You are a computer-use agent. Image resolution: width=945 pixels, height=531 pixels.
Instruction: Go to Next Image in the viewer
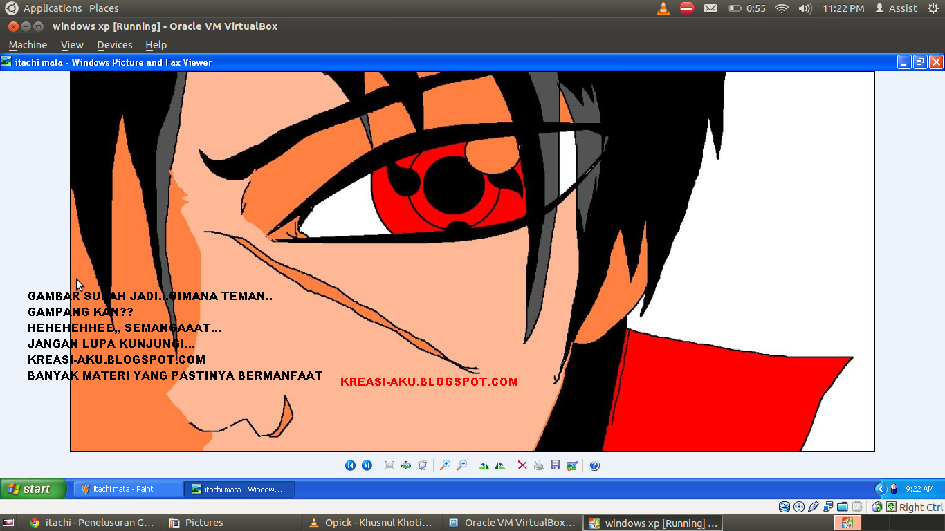click(x=367, y=465)
